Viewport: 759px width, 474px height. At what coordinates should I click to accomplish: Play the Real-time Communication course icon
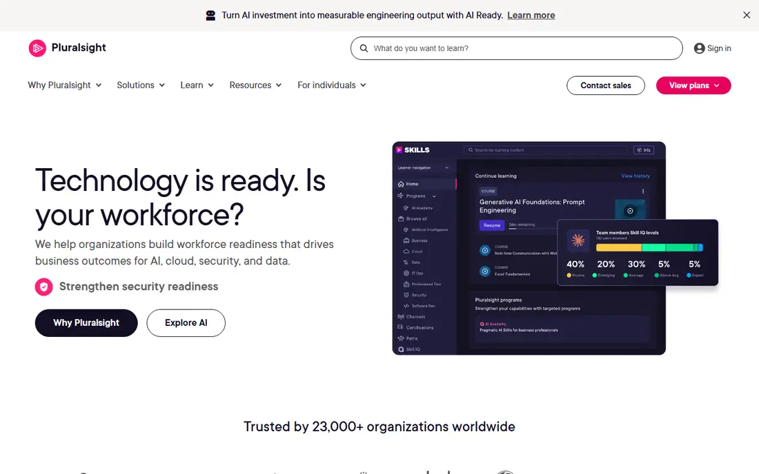click(485, 250)
